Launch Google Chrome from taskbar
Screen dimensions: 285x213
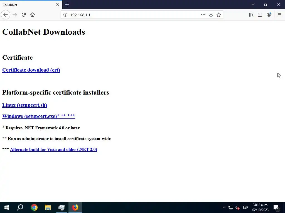(34, 207)
